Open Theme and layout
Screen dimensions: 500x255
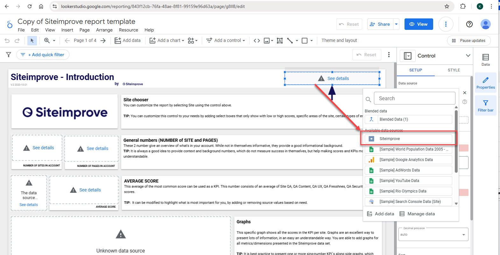[339, 40]
